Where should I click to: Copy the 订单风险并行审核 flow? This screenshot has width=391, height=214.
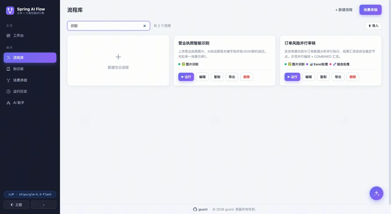(323, 77)
